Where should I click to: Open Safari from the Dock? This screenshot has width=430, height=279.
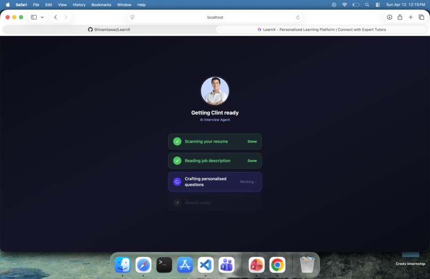144,265
